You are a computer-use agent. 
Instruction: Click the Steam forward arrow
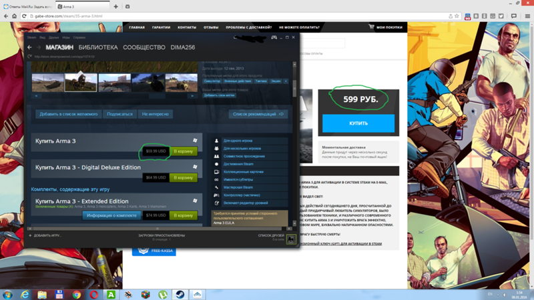pos(39,47)
